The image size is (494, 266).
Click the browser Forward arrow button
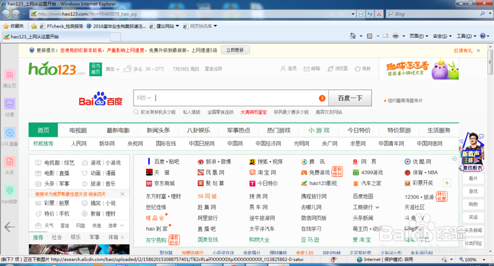(16, 14)
